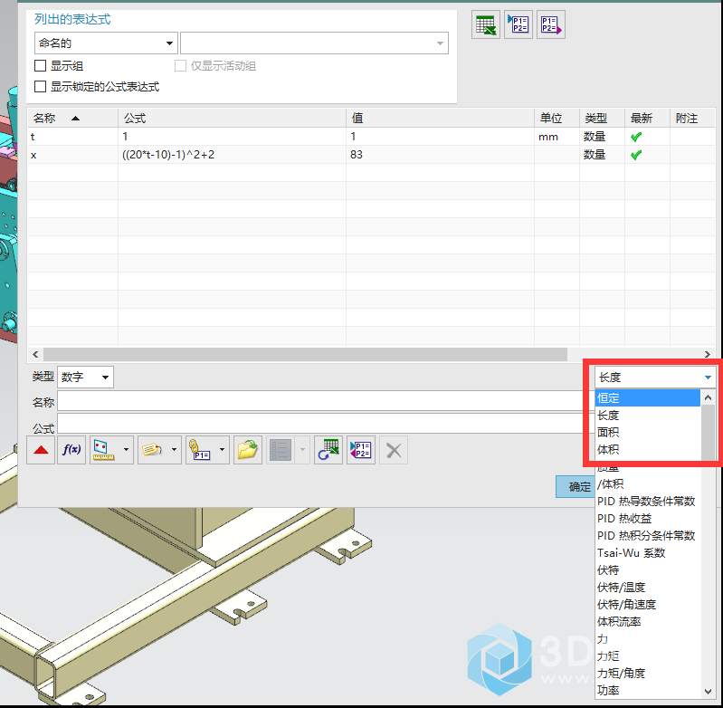
Task: Click the 确定 button
Action: 576,486
